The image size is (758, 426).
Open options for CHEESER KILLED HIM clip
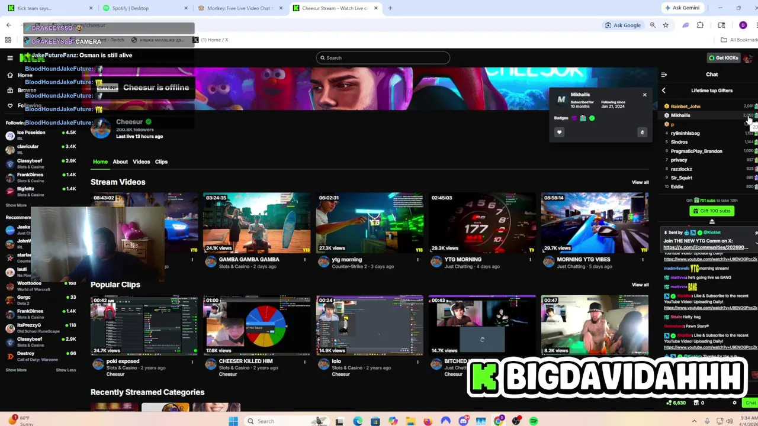(x=305, y=362)
